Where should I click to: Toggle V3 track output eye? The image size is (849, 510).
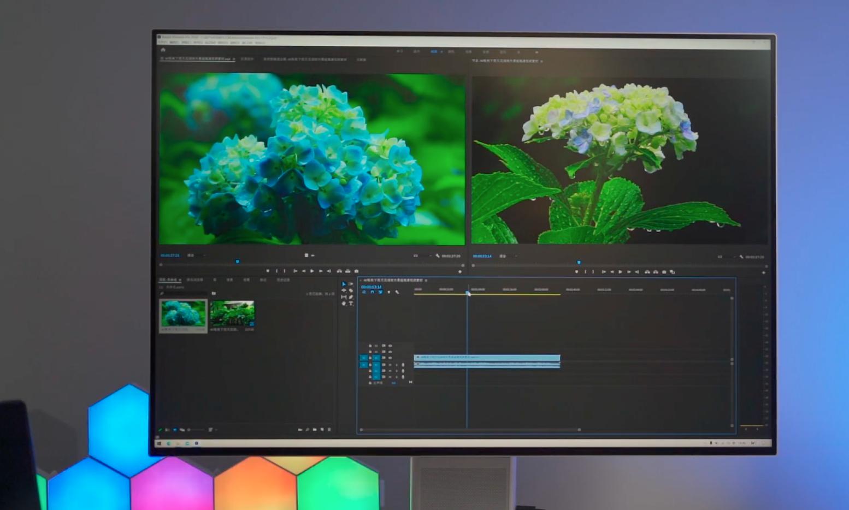[390, 346]
